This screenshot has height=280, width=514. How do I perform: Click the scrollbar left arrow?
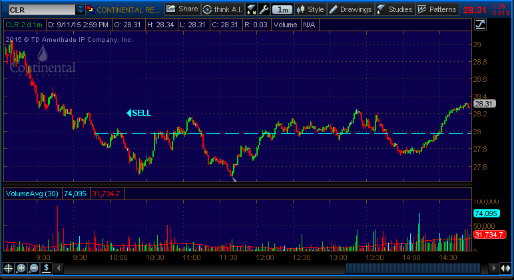[59, 268]
